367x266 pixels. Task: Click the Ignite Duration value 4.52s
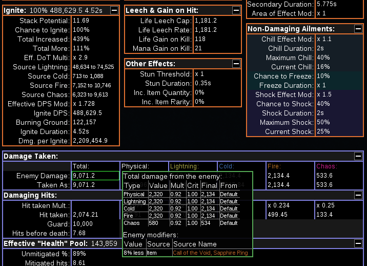click(81, 131)
